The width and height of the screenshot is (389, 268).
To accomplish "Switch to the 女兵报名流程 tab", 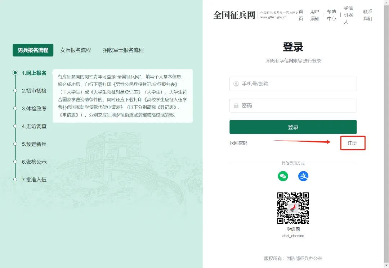I will (x=76, y=50).
